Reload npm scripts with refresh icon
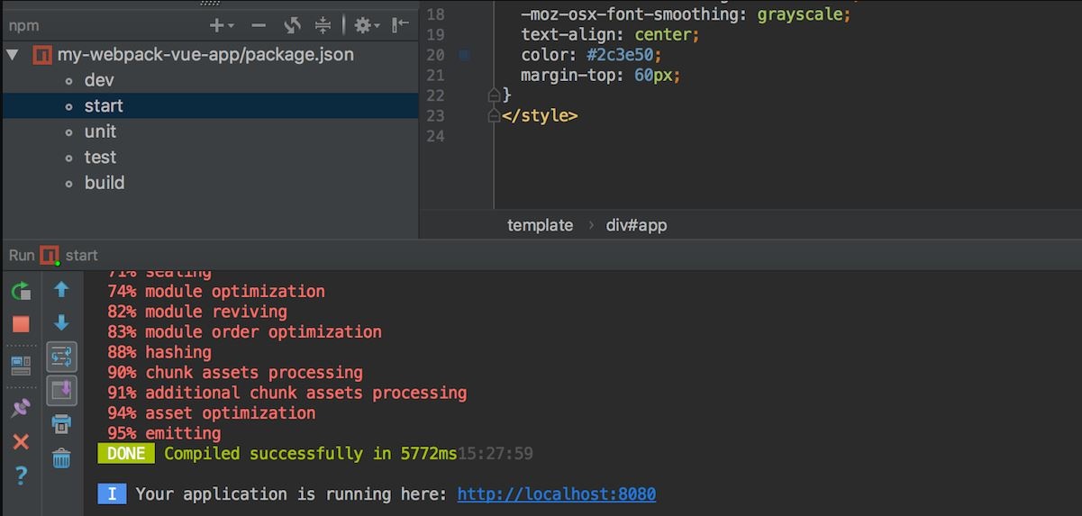Screen dimensions: 1082x516 pos(292,26)
